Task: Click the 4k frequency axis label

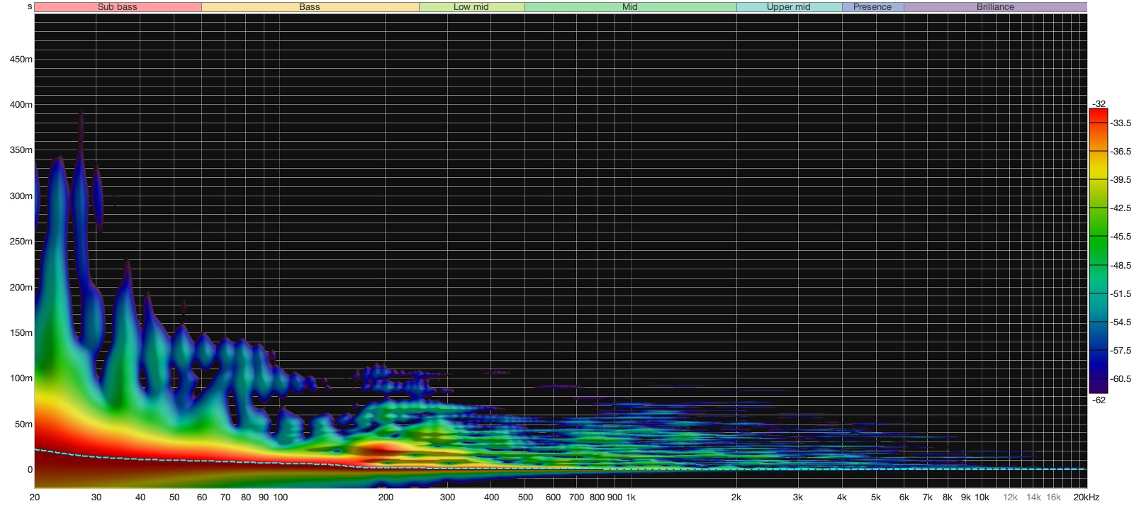Action: pos(842,497)
